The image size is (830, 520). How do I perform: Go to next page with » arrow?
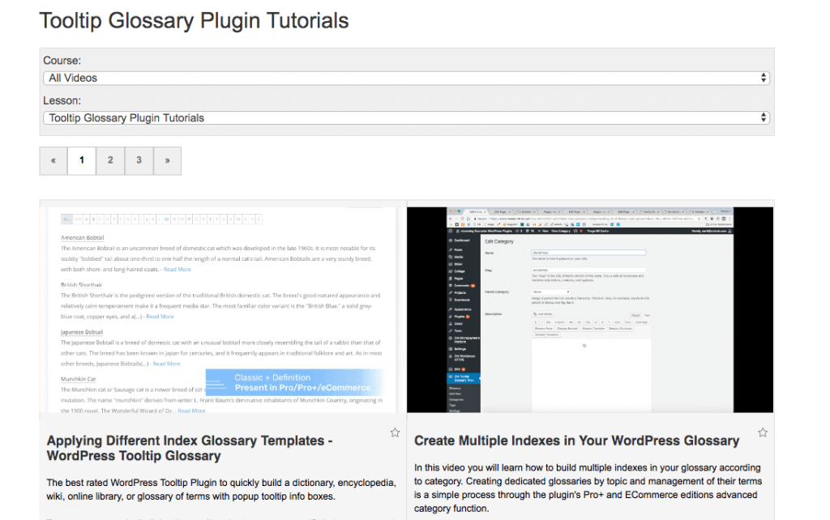(x=167, y=160)
